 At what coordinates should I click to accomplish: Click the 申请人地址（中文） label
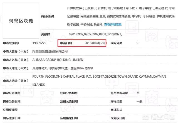(x=16, y=68)
